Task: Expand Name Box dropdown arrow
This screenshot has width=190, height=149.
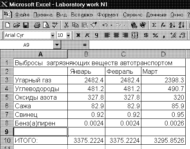Action: [57, 45]
